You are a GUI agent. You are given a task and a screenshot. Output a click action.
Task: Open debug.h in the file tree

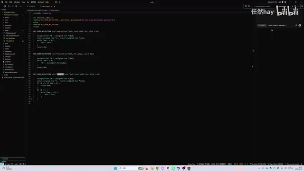pos(8,59)
